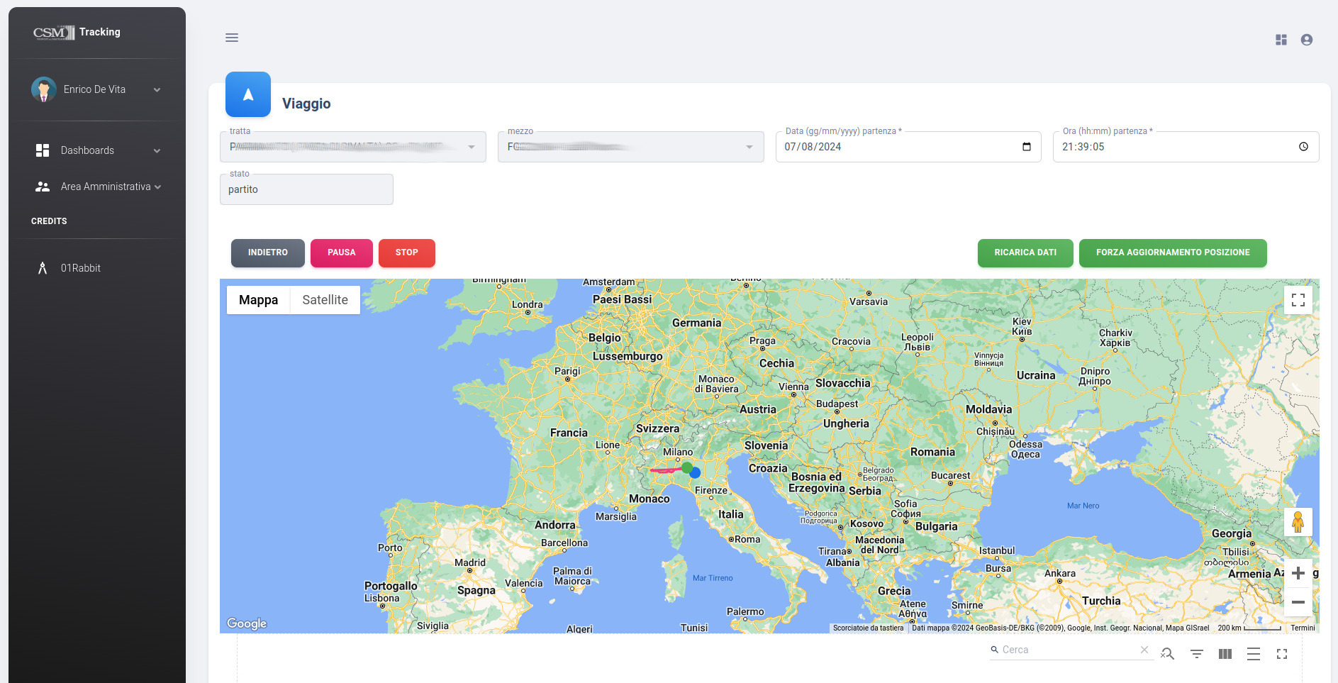Screen dimensions: 1338x683
Task: Open the calendar picker for departure date
Action: (x=1026, y=147)
